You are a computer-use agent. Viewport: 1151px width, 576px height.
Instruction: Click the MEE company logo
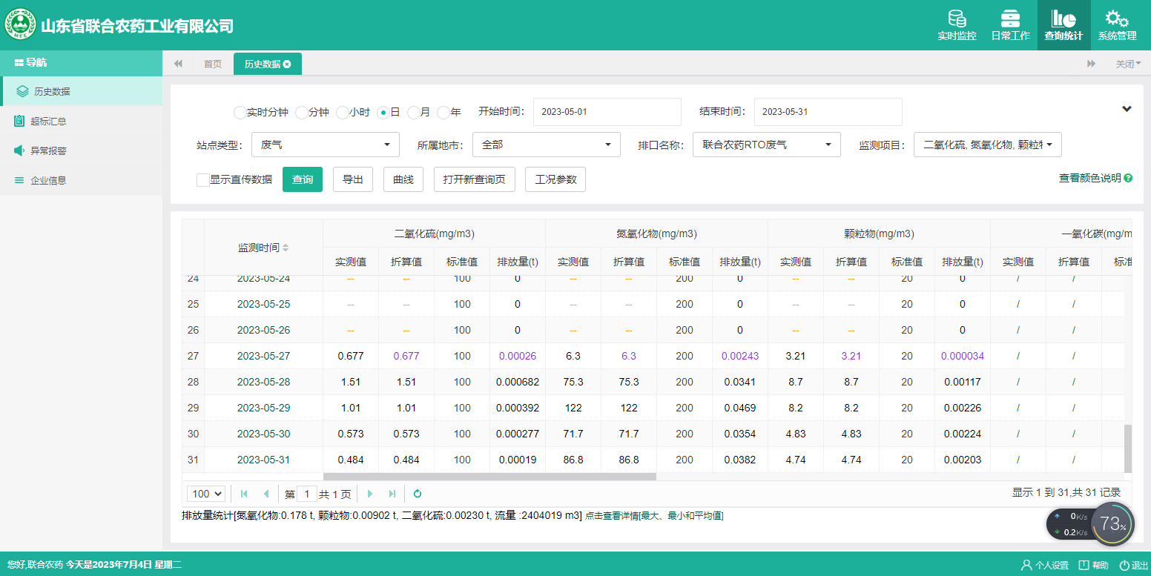click(21, 24)
